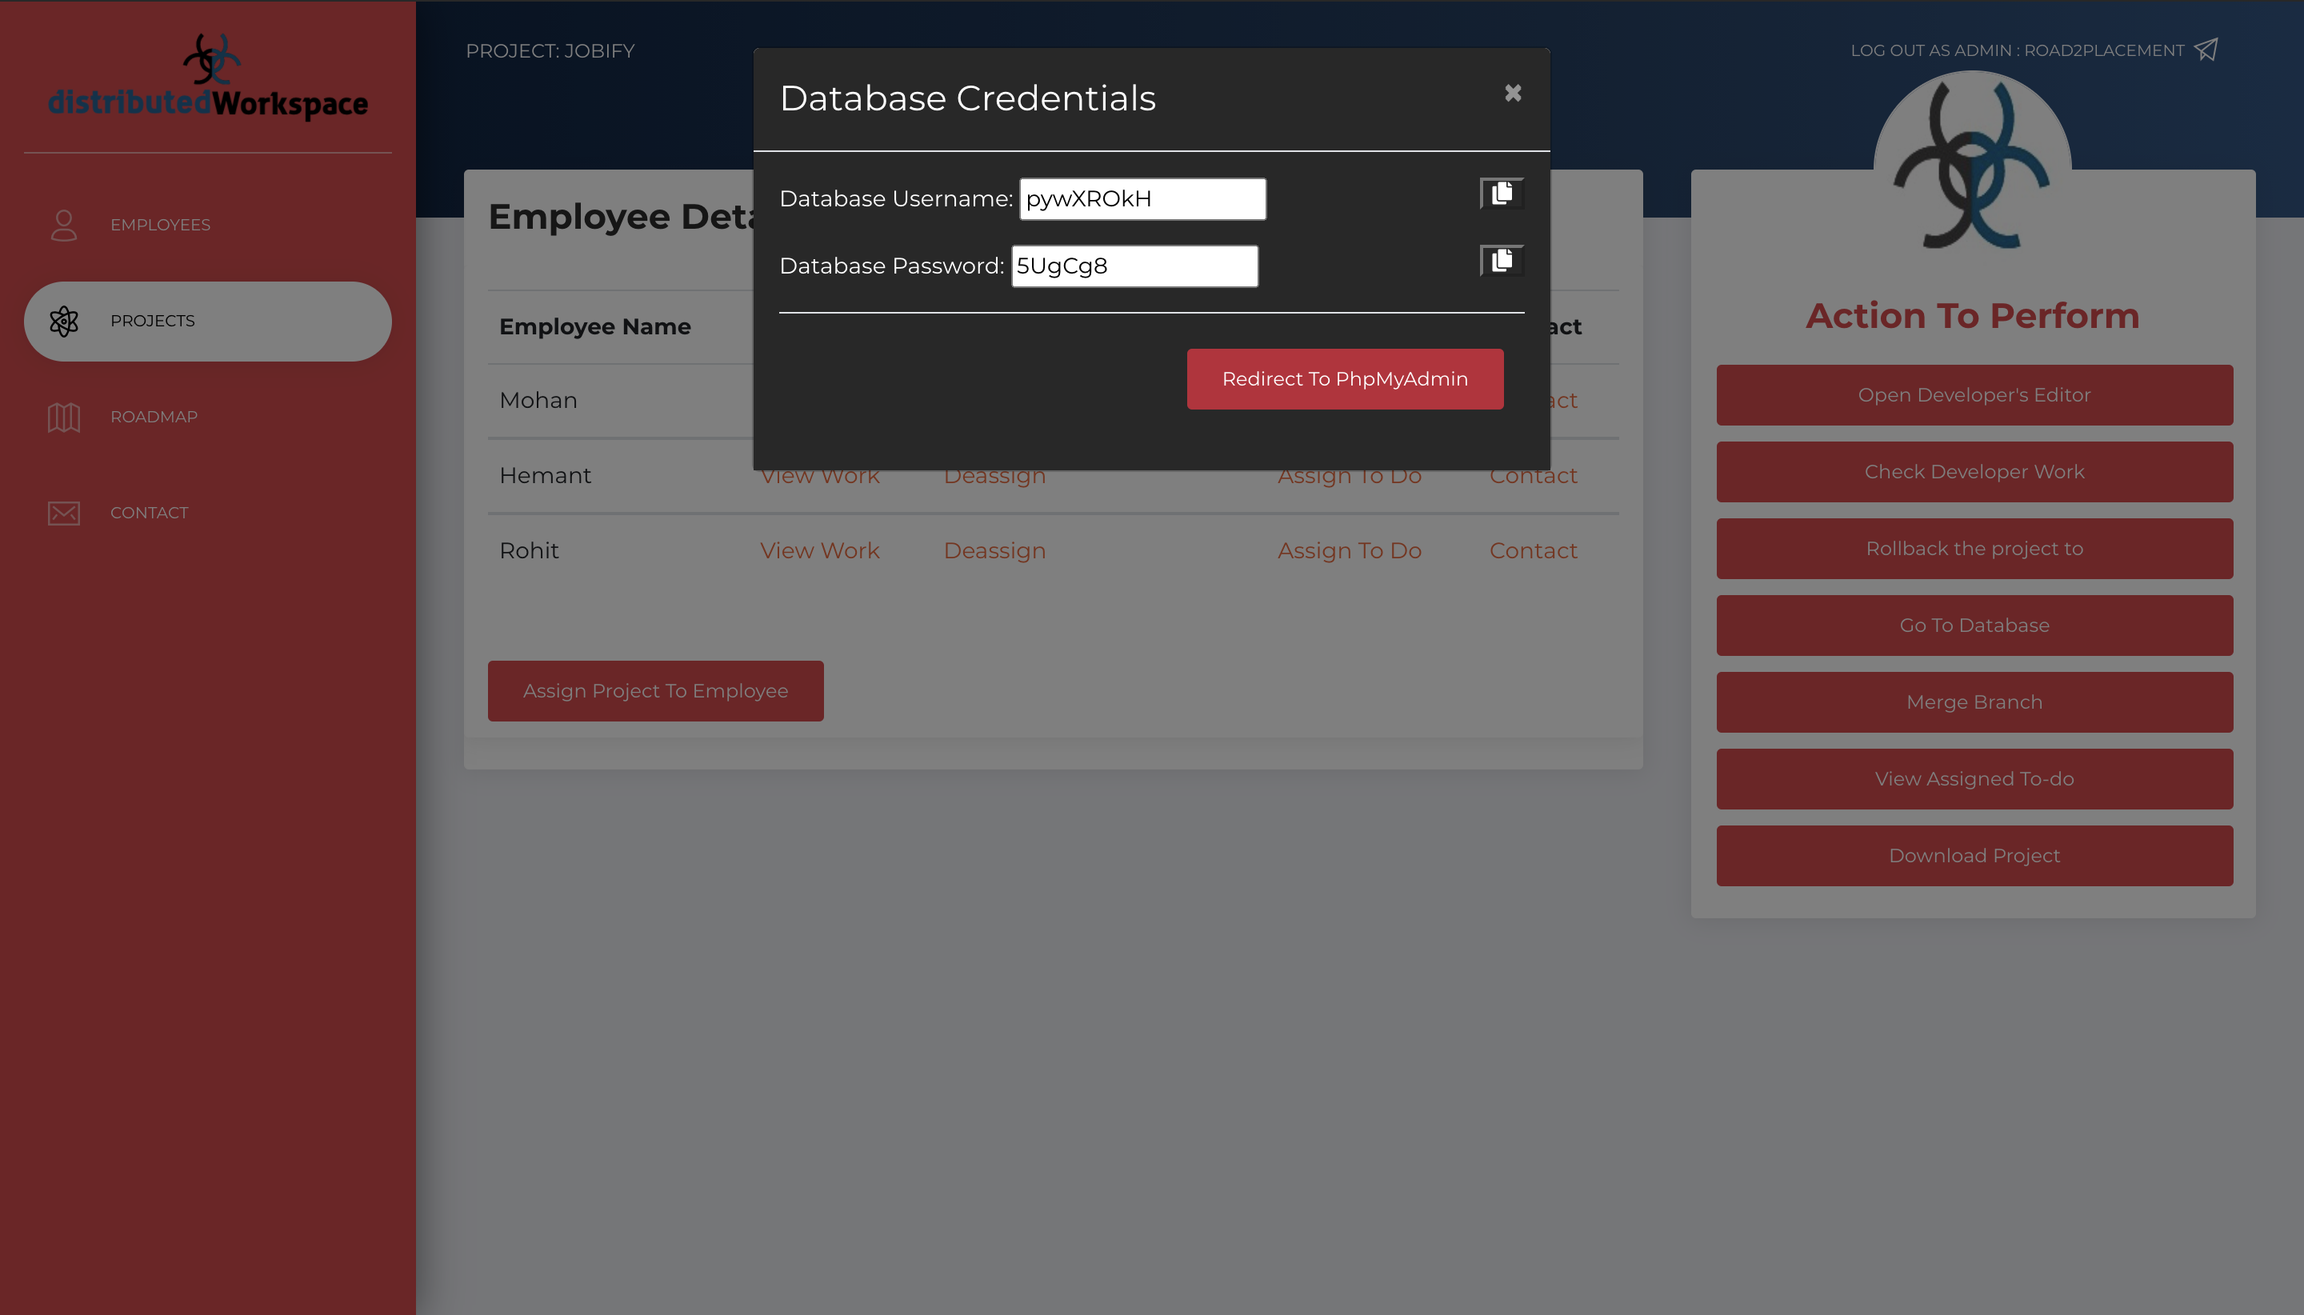Click the Roadmap map icon in sidebar
2304x1315 pixels.
(x=63, y=418)
